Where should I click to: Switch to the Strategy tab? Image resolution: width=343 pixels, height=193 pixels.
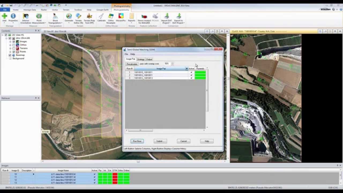tap(141, 59)
